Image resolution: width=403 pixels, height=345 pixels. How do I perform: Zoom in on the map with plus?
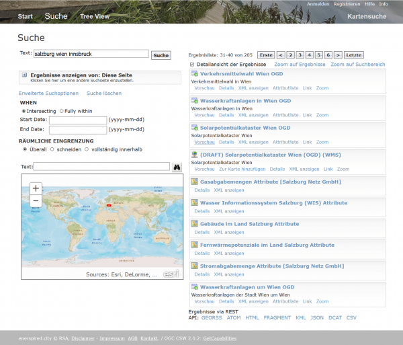[36, 188]
